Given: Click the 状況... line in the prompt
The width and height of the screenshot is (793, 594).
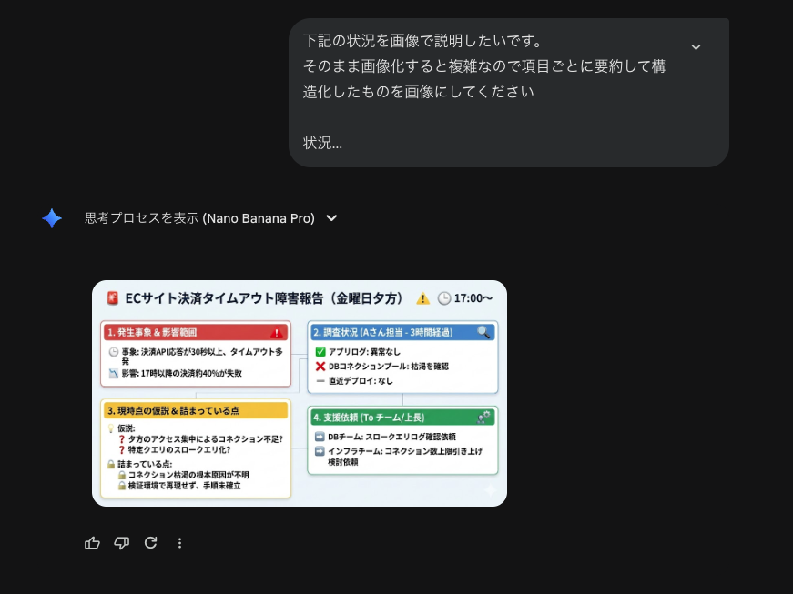Looking at the screenshot, I should pos(322,143).
